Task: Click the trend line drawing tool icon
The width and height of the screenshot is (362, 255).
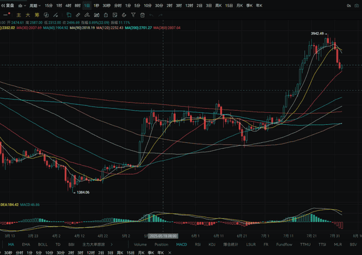Action: (56, 14)
